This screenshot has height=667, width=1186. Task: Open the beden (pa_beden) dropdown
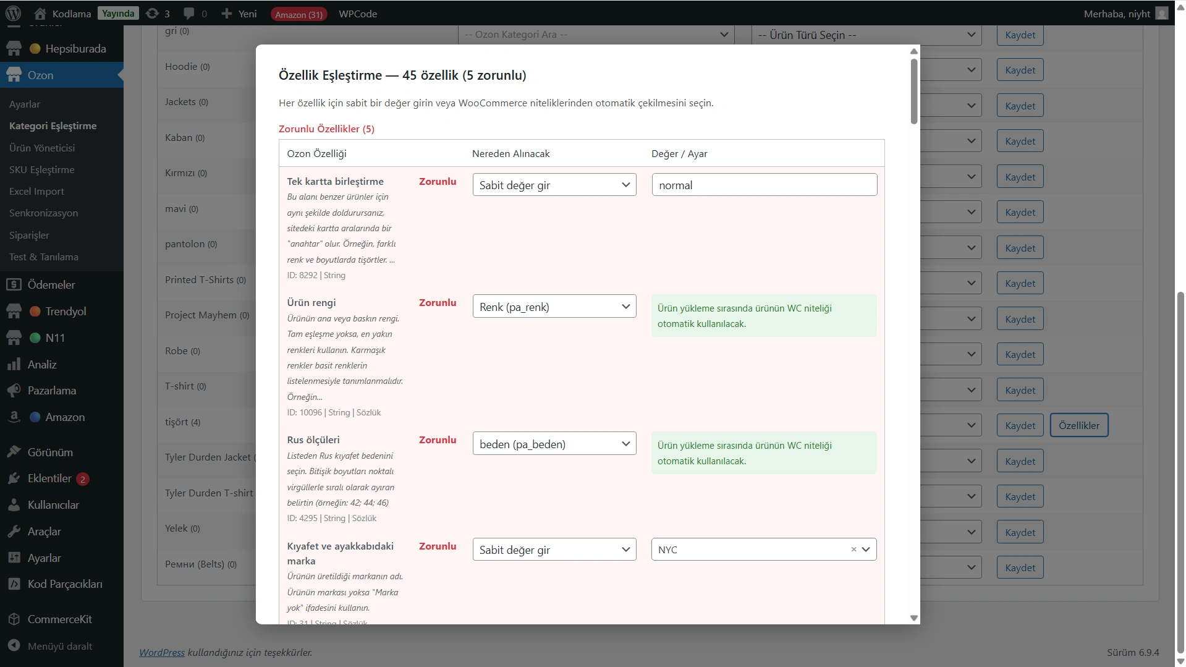tap(554, 444)
